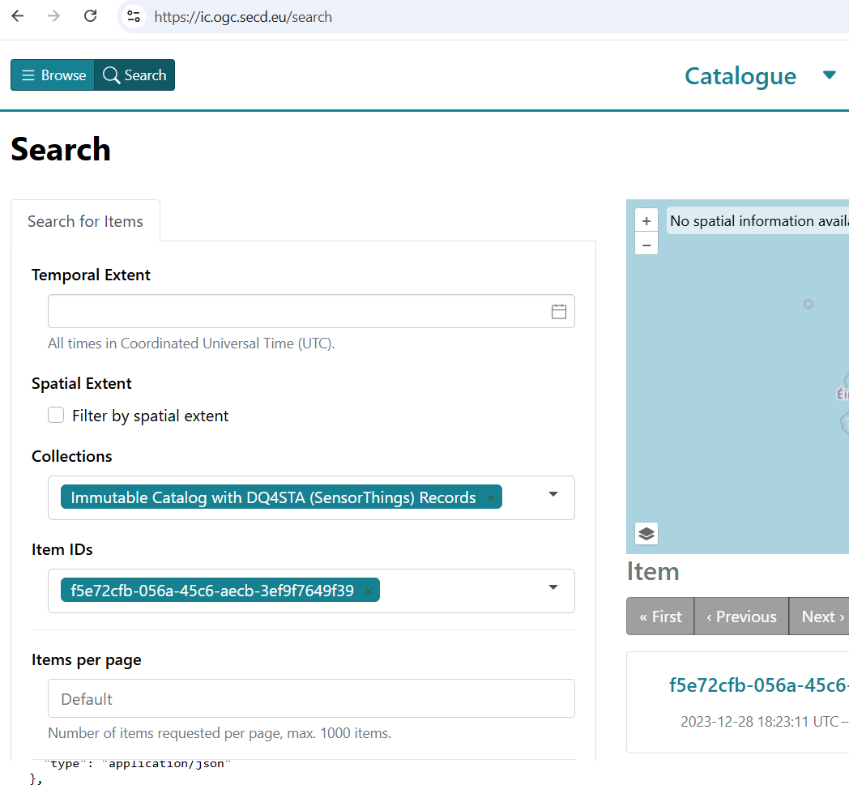Enable Filter by spatial extent checkbox
Image resolution: width=849 pixels, height=785 pixels.
tap(56, 416)
